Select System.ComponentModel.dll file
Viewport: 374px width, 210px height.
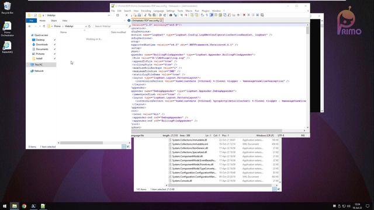pos(187,156)
